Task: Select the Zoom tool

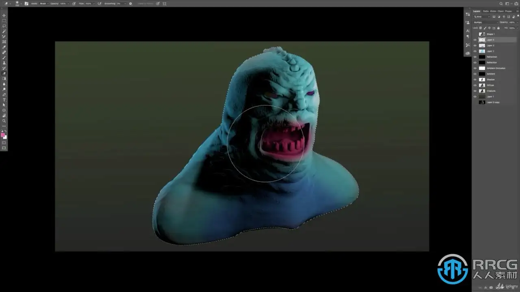Action: 4,121
